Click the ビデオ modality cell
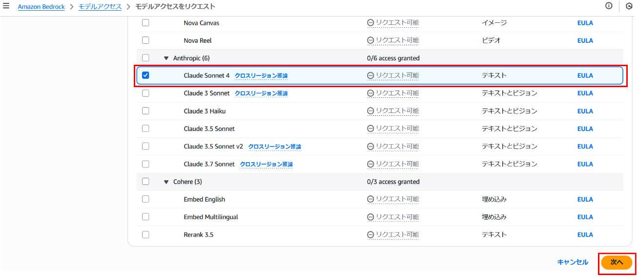The width and height of the screenshot is (638, 277). tap(491, 40)
